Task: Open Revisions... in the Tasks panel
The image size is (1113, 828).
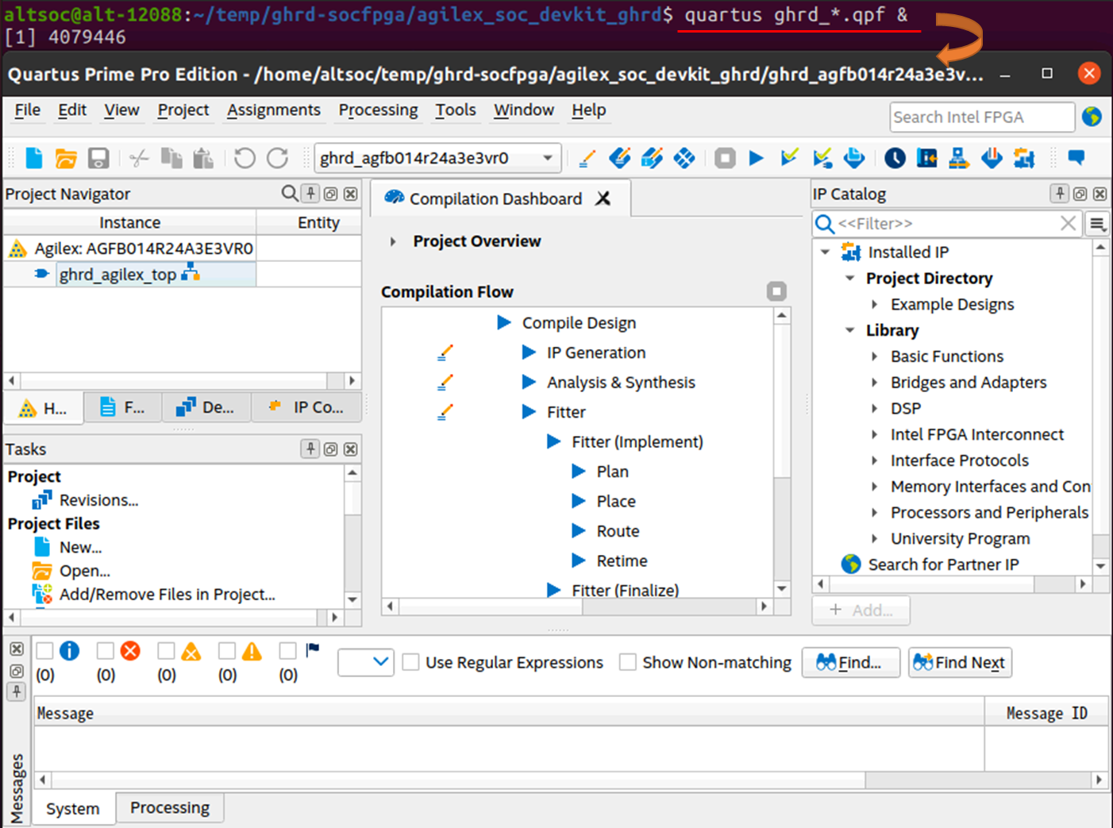Action: pyautogui.click(x=98, y=500)
